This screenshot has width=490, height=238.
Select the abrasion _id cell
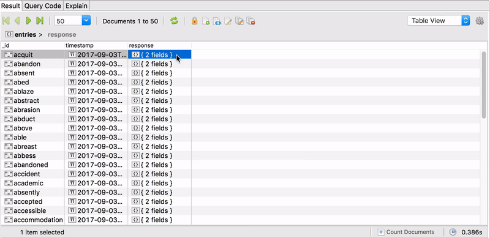[x=32, y=110]
